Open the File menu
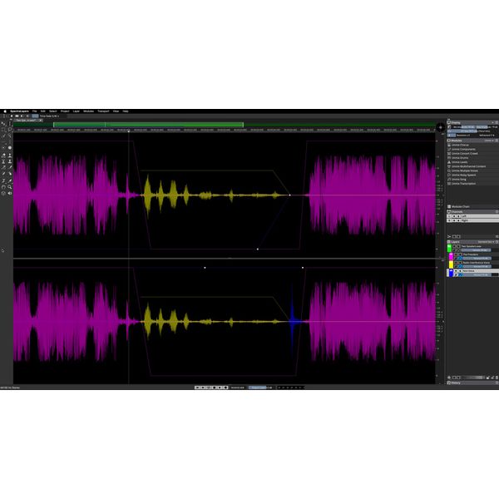The image size is (499, 499). 34,111
